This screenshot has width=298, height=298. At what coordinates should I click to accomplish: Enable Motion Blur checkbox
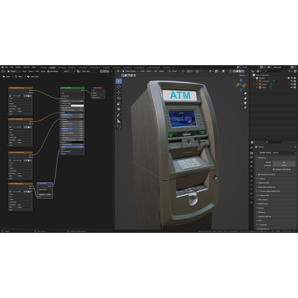[x=259, y=195]
